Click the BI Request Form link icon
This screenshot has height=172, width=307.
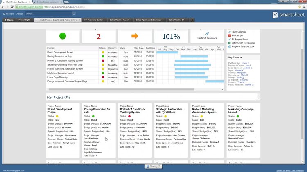click(230, 39)
